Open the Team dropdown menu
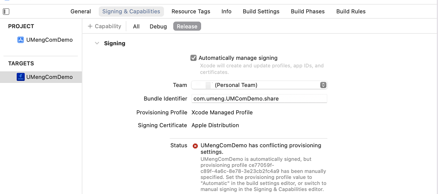 tap(259, 85)
